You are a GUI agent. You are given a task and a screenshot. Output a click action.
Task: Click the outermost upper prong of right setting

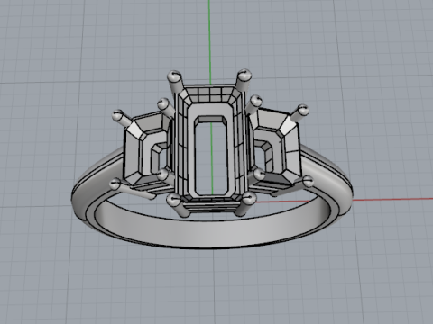click(303, 110)
